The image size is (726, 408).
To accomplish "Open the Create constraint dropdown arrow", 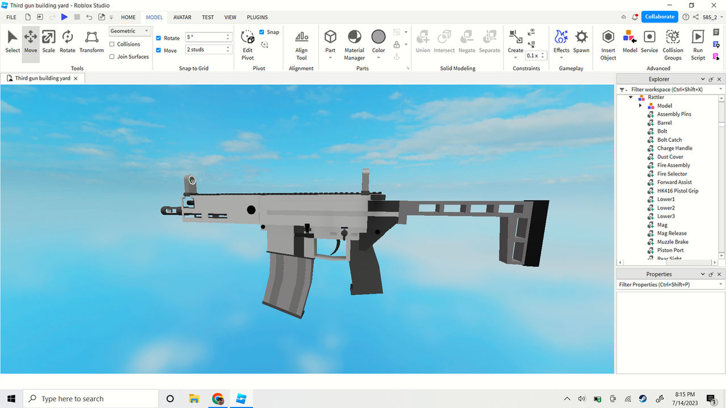I will click(516, 57).
